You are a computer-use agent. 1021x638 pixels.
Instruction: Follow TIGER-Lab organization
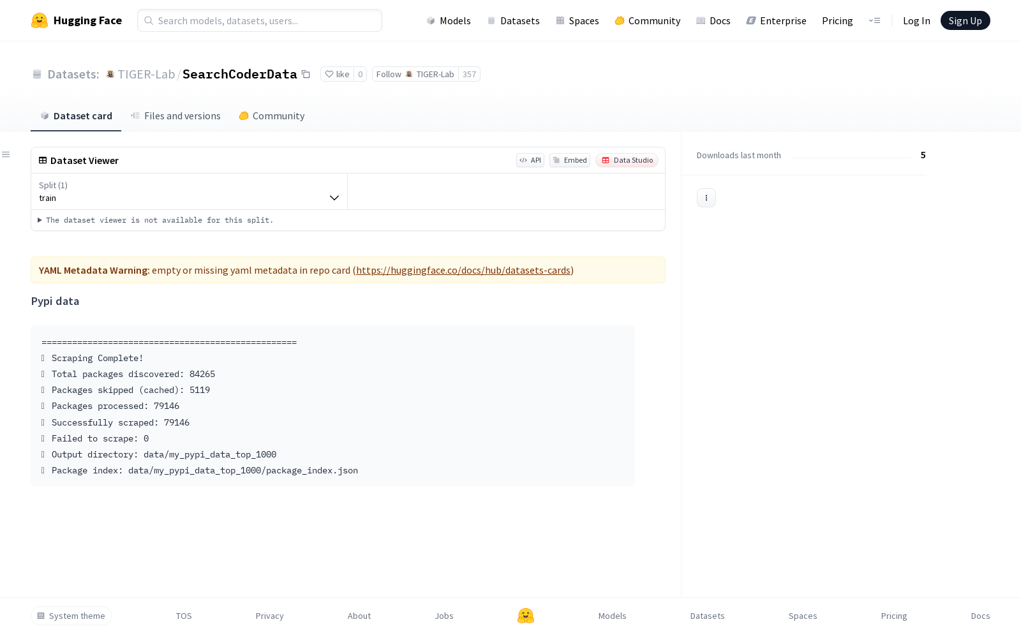415,74
